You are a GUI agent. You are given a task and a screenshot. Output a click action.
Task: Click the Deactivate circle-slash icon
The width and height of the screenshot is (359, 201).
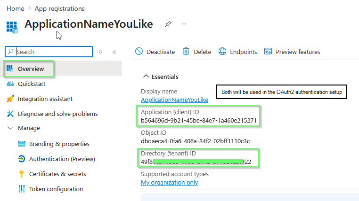[139, 52]
